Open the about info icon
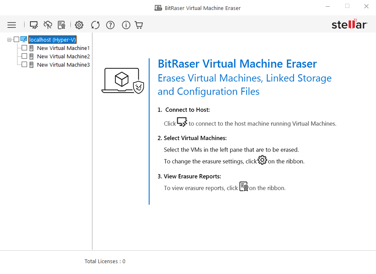376x274 pixels. tap(126, 25)
